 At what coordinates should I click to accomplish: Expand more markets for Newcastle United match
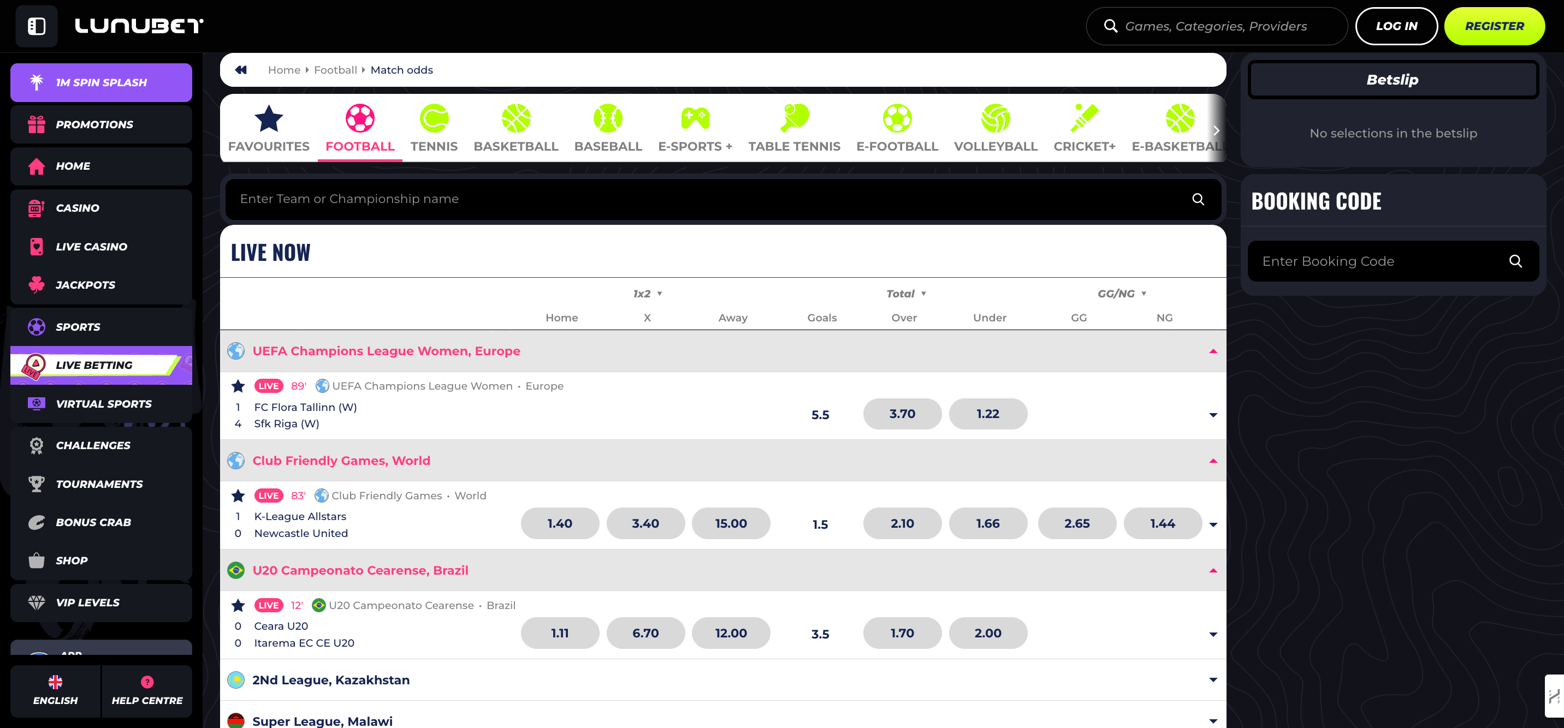click(1213, 525)
